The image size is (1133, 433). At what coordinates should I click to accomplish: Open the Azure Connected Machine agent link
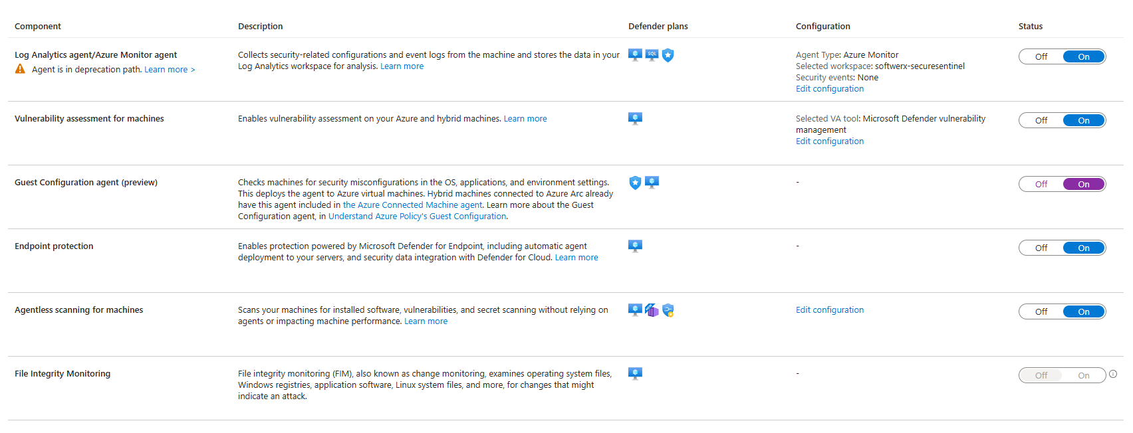coord(412,205)
